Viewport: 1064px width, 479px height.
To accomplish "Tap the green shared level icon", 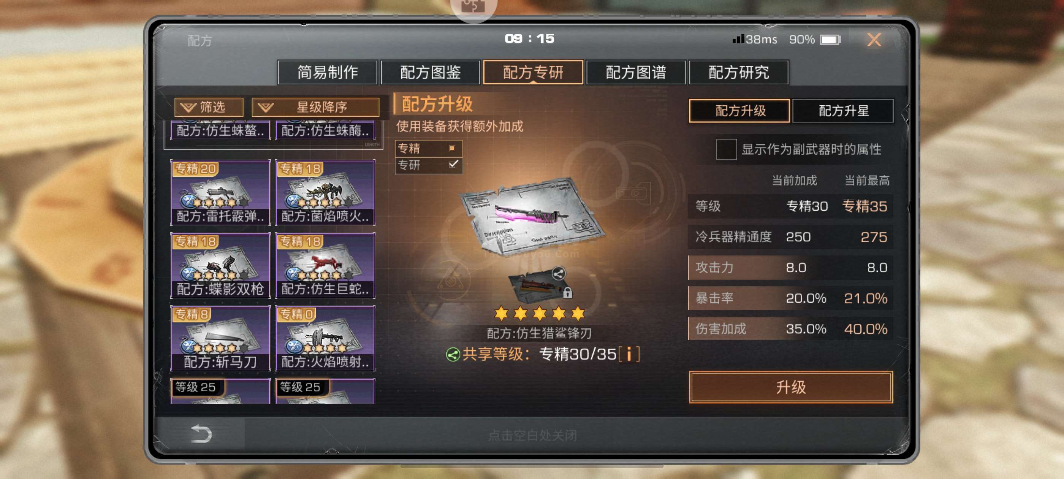I will (453, 355).
